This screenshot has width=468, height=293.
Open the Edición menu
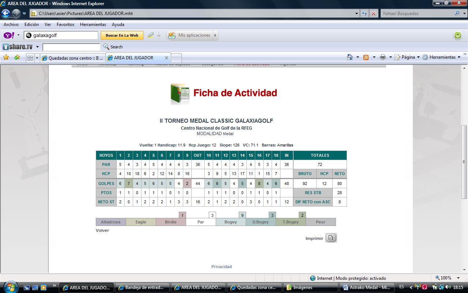(x=31, y=25)
